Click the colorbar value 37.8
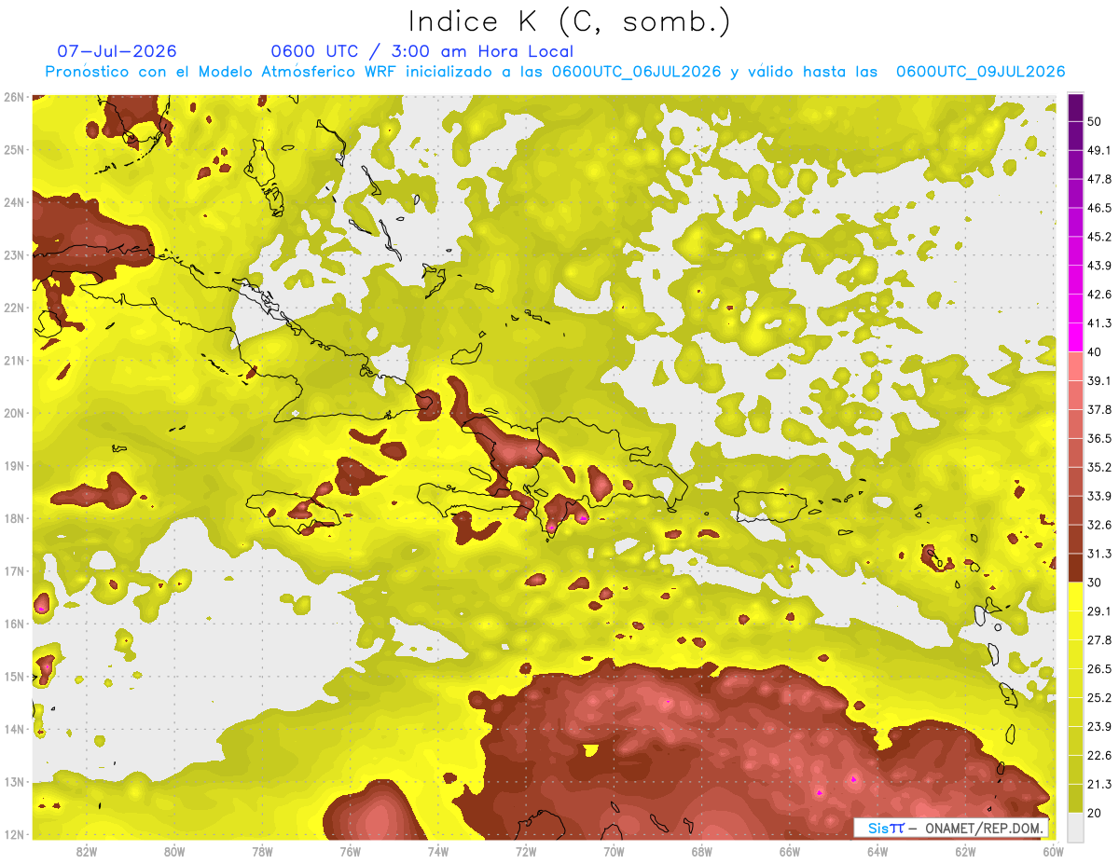This screenshot has height=864, width=1119. click(x=1099, y=409)
